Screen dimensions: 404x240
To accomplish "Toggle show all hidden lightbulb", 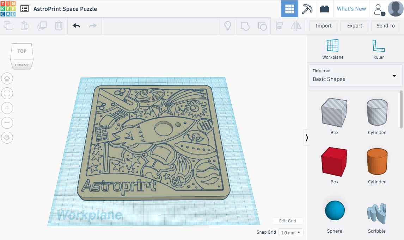I will pos(228,26).
